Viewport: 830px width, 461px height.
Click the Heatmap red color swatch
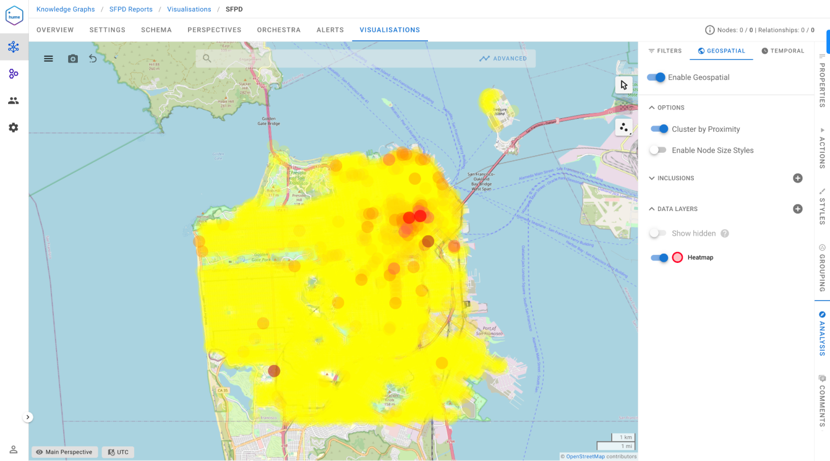coord(677,257)
